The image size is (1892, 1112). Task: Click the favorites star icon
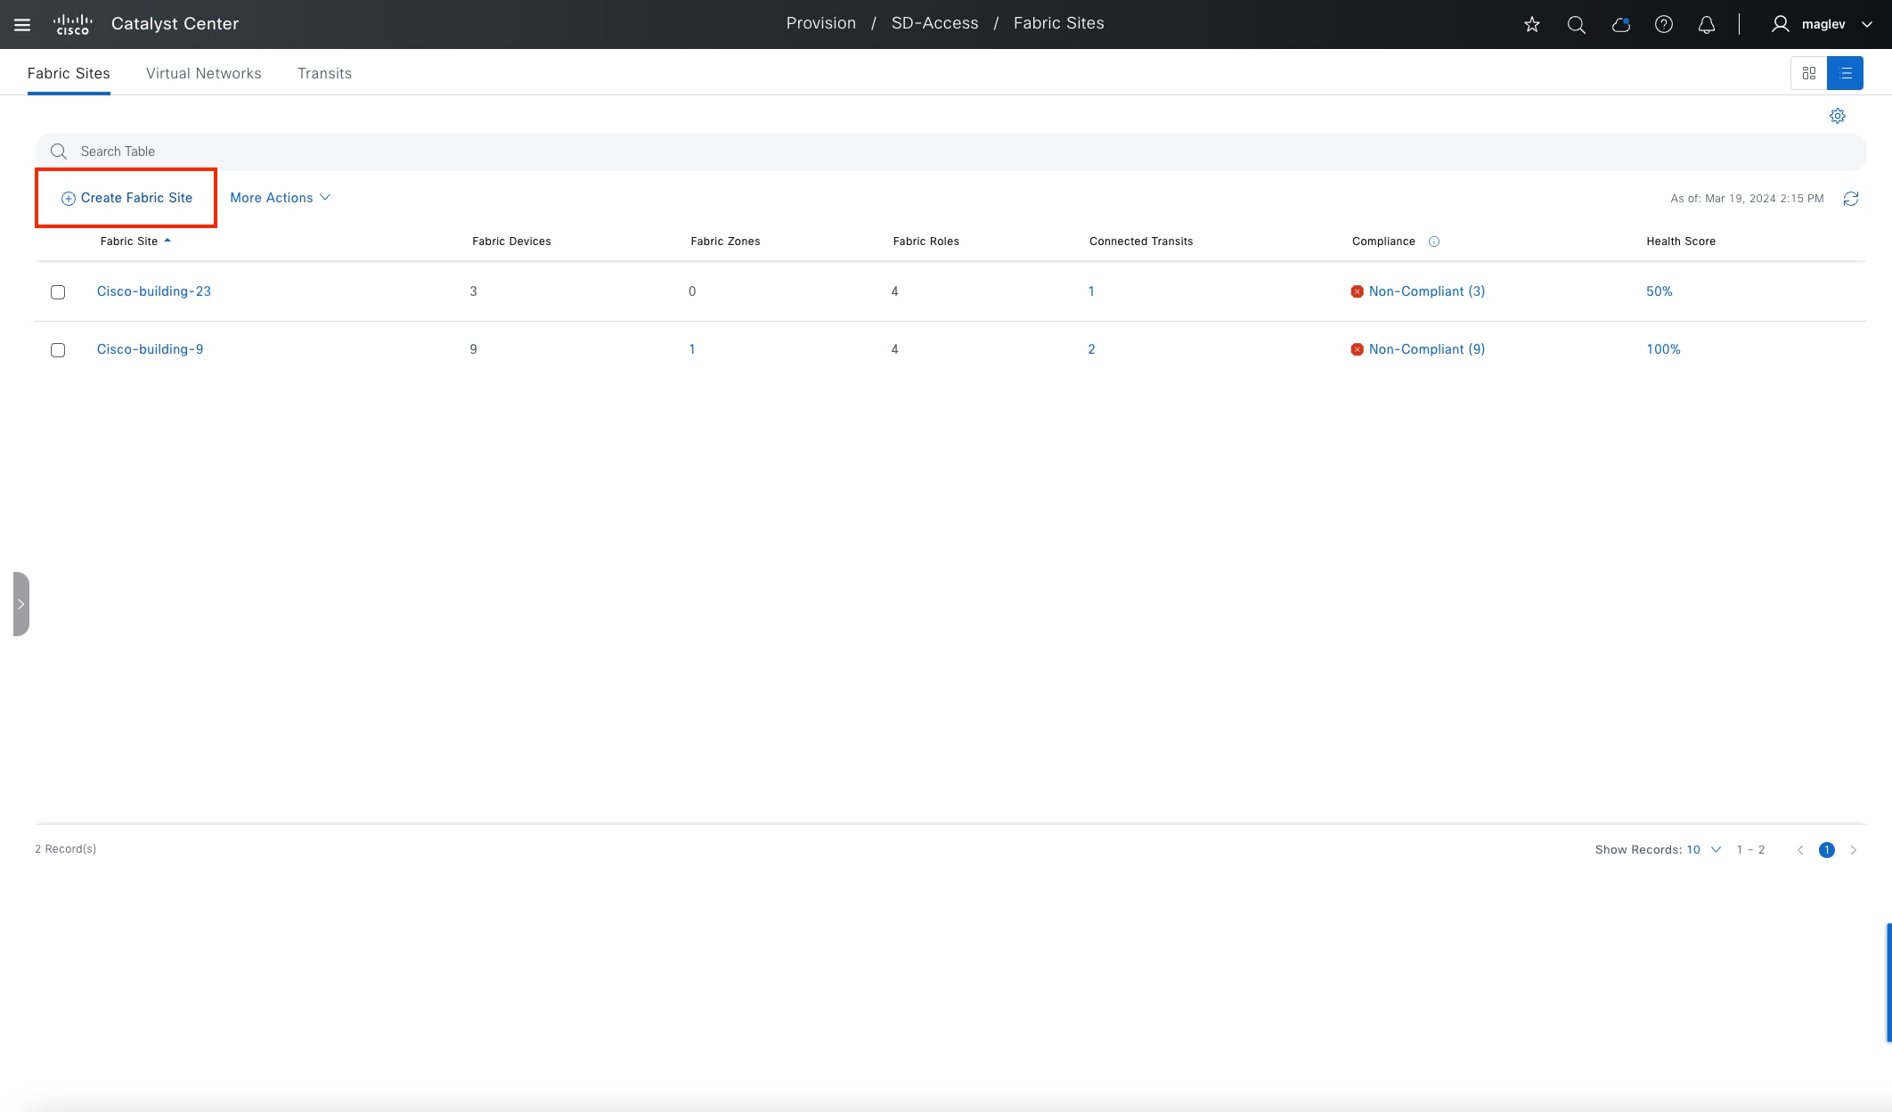[1532, 24]
